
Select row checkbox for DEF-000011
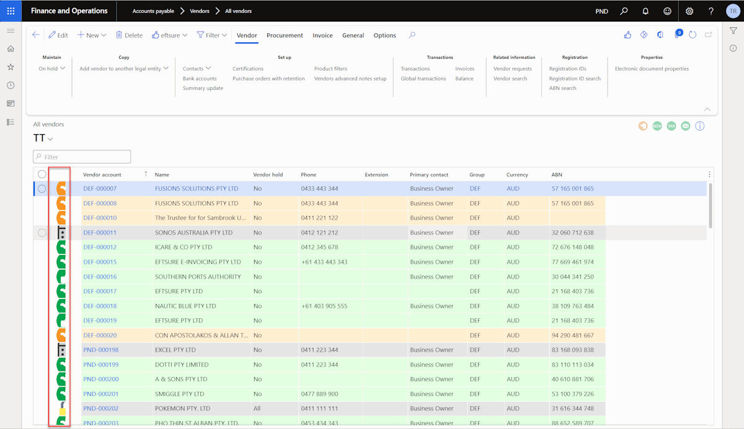coord(42,233)
